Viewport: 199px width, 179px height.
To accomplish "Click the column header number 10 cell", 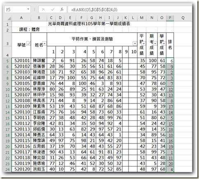I will [133, 52].
